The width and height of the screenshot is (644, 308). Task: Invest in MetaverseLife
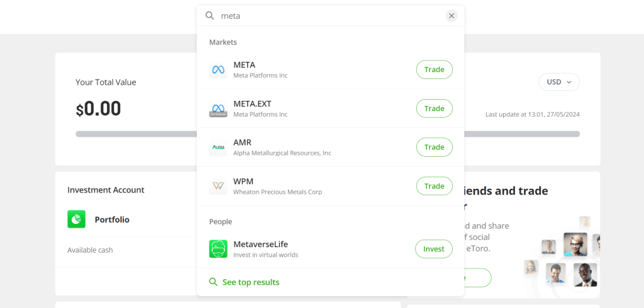[x=434, y=249]
